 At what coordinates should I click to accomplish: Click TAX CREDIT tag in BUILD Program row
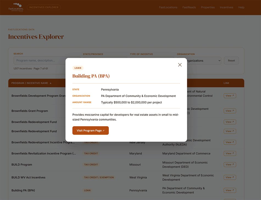[x=91, y=165]
